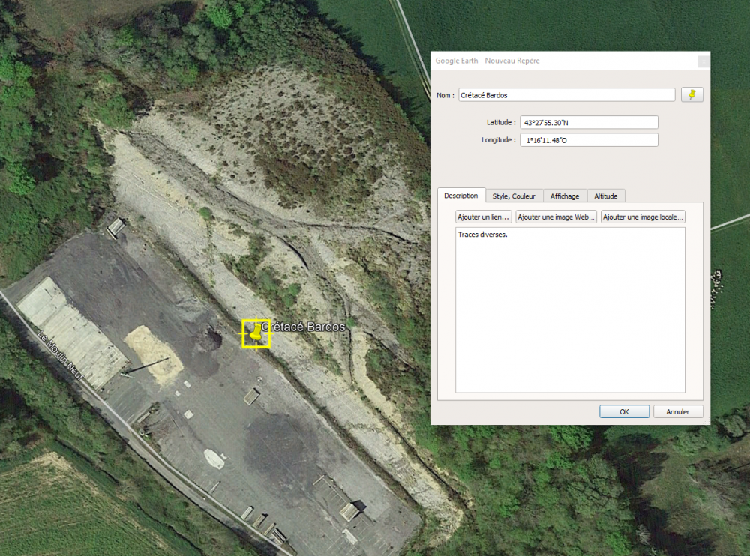
Task: Click Ajouter une image locale button
Action: (643, 217)
